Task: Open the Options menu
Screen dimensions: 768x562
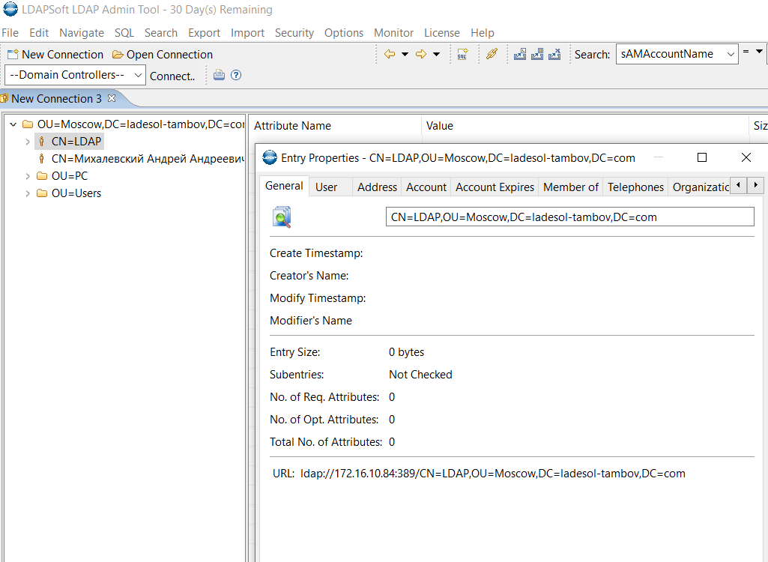Action: coord(344,33)
